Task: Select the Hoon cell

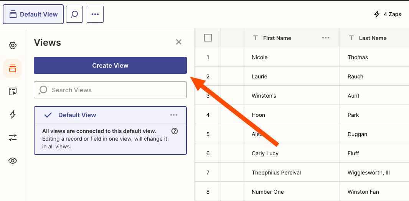Action: point(292,115)
